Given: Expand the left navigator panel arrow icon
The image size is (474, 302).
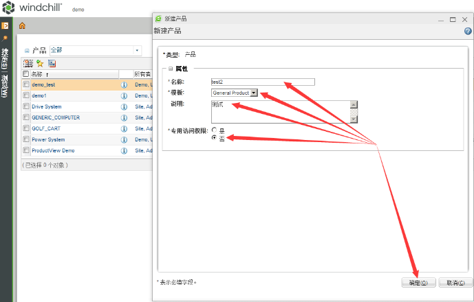Looking at the screenshot, I should 5,26.
